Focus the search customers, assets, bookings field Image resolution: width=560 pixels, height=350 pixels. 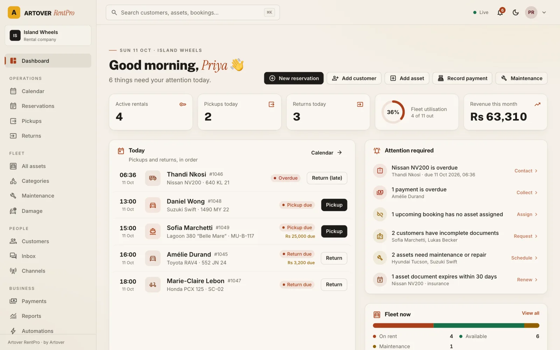192,13
